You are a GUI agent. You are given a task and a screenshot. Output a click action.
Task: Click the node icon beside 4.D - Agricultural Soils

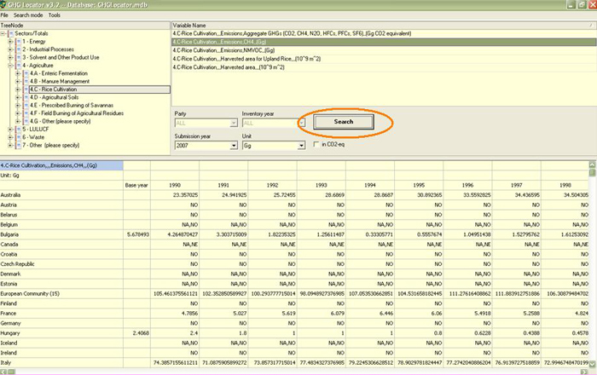coord(26,97)
